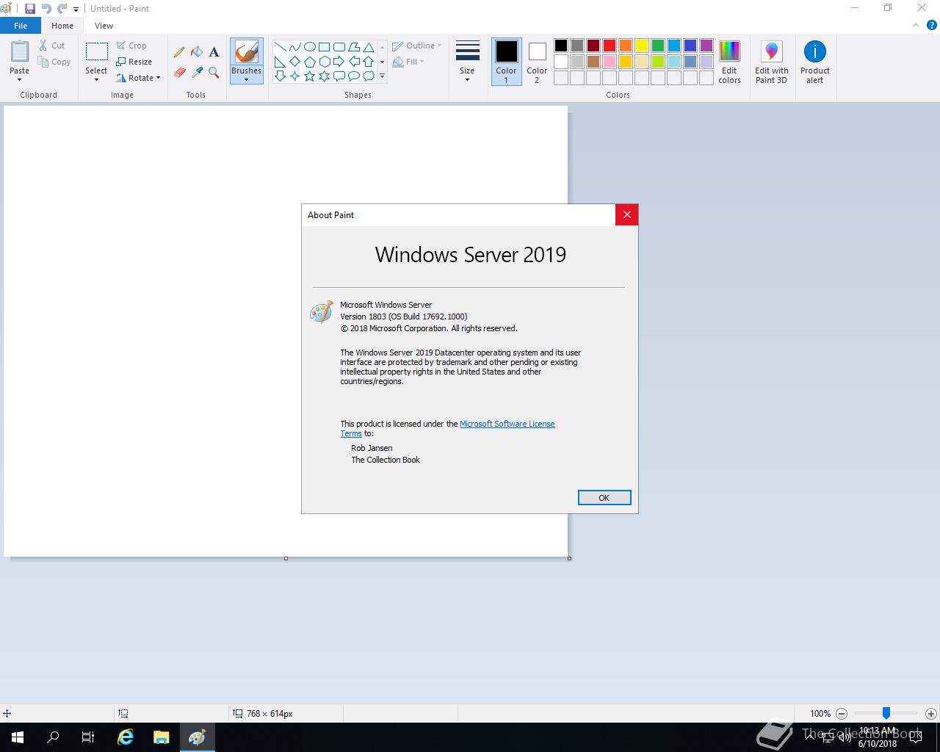Open the shape Outline dropdown
This screenshot has width=940, height=752.
417,46
